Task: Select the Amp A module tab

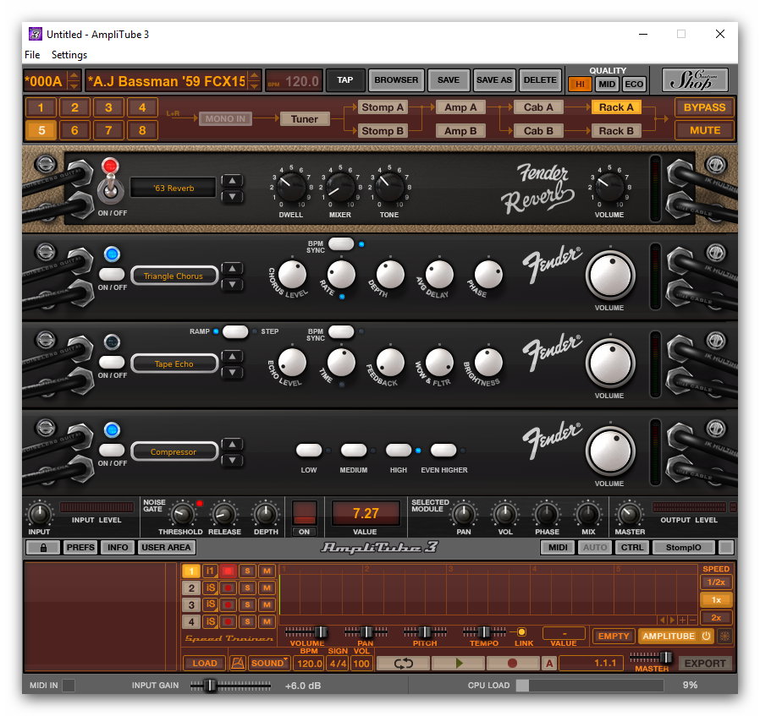Action: tap(460, 107)
